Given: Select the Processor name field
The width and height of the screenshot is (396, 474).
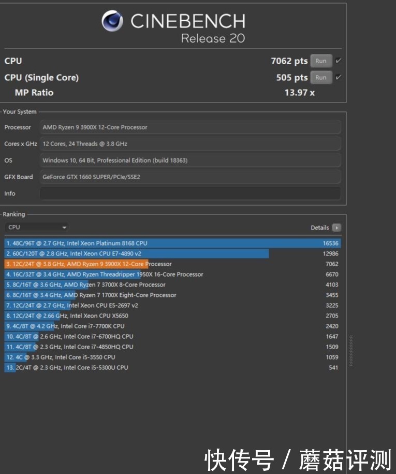Looking at the screenshot, I should click(x=190, y=127).
